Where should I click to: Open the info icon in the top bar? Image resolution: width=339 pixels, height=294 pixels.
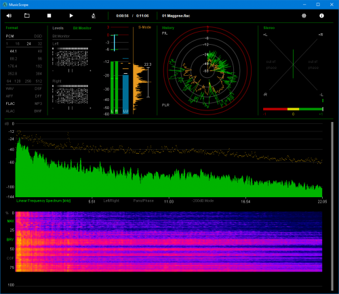tap(321, 16)
